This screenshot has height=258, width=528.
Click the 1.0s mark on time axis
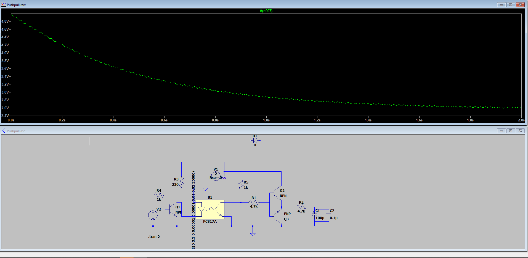[x=266, y=120]
